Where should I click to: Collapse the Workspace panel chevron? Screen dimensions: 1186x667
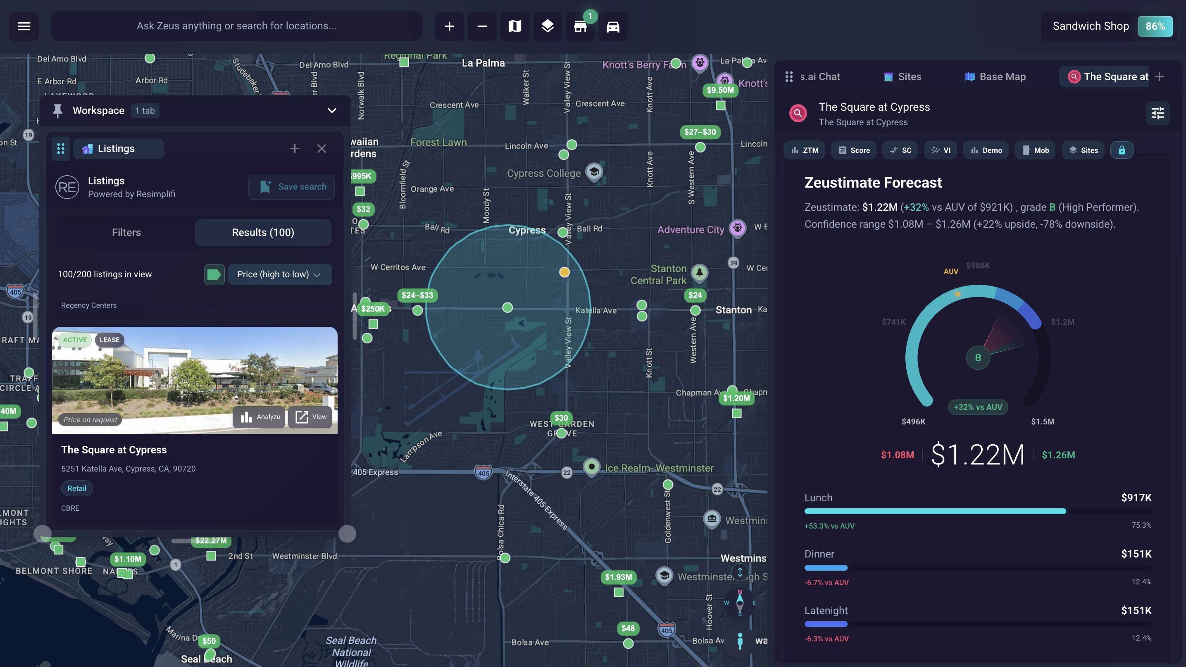point(332,110)
